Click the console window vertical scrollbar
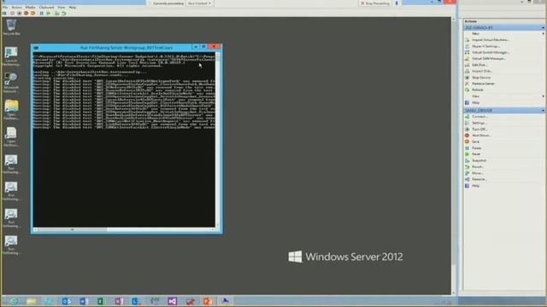 pyautogui.click(x=218, y=140)
